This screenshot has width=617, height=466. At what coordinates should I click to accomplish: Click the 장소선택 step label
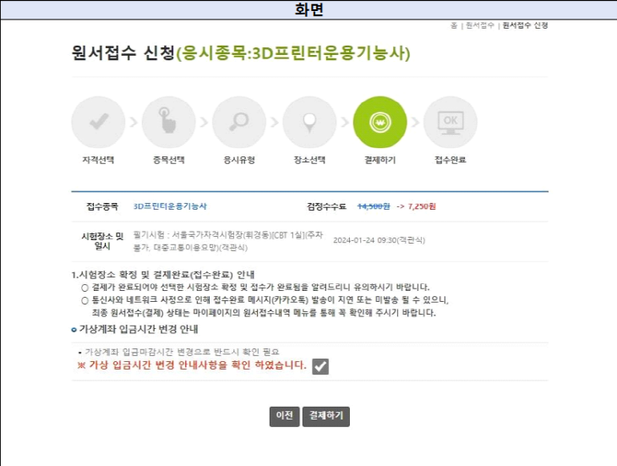coord(309,160)
